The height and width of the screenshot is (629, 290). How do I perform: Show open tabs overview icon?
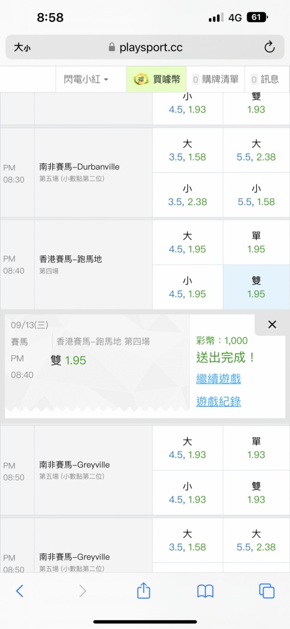267,591
